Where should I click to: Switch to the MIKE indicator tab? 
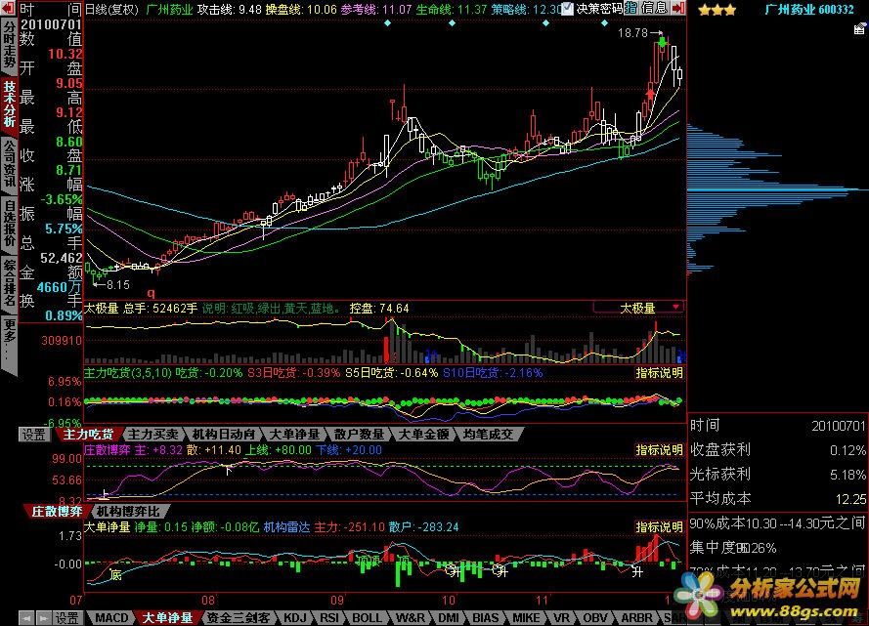pyautogui.click(x=526, y=617)
